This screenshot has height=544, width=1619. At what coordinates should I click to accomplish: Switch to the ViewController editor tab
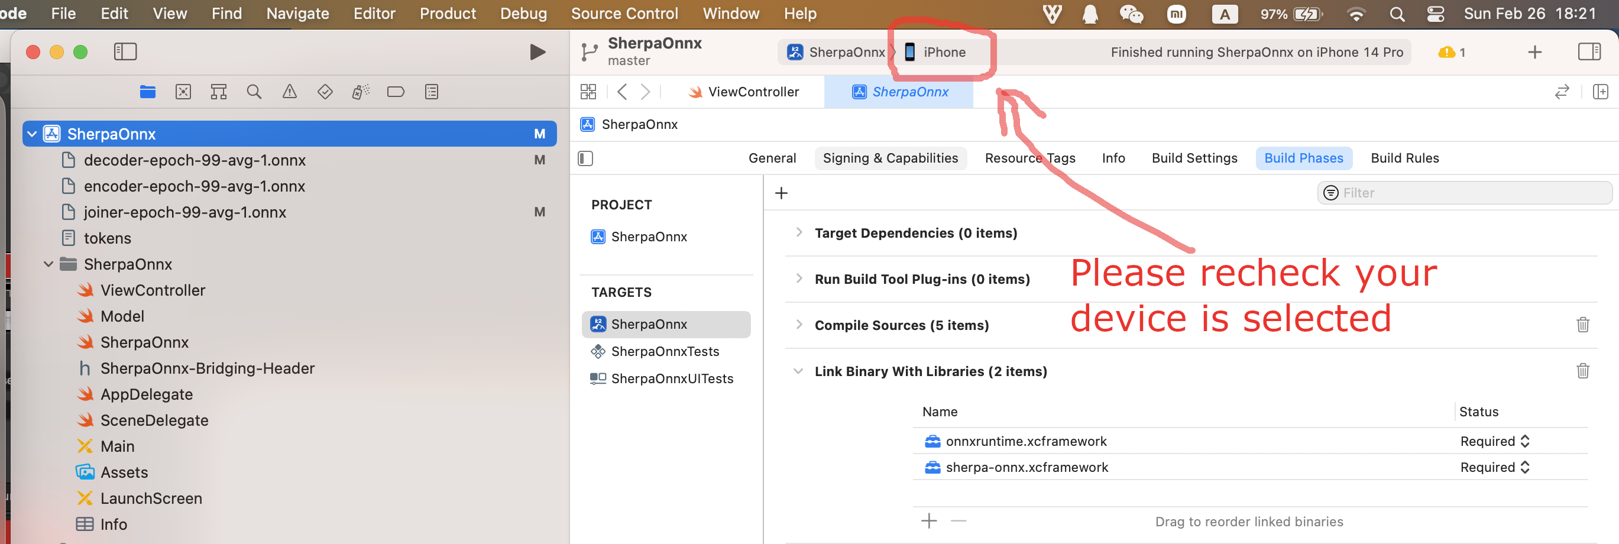pyautogui.click(x=743, y=92)
